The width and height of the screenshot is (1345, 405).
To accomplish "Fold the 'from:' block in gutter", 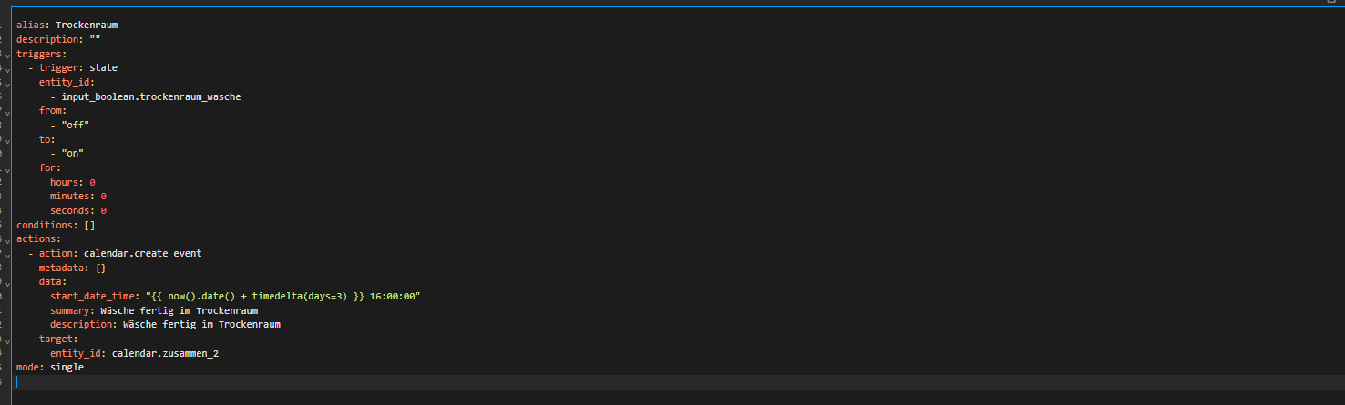I will point(7,110).
